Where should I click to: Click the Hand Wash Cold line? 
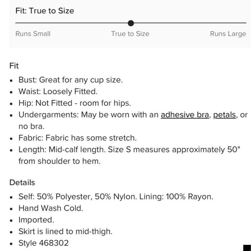tap(51, 208)
